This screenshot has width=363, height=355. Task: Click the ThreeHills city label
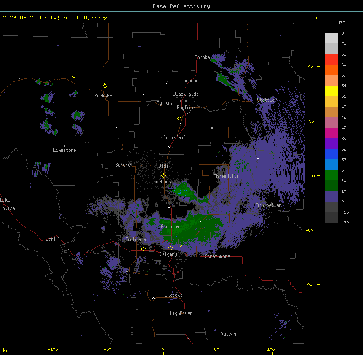[226, 176]
